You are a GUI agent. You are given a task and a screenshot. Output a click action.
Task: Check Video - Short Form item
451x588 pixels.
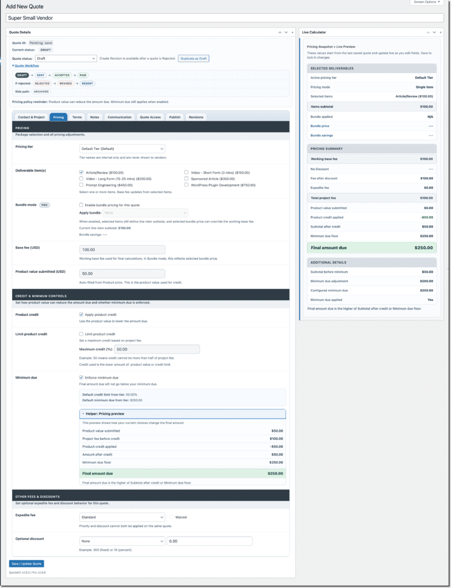(x=186, y=172)
